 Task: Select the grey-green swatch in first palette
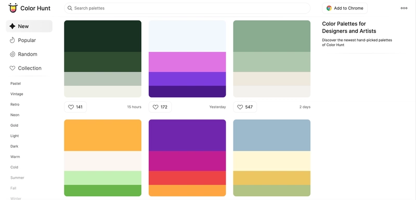tap(102, 79)
